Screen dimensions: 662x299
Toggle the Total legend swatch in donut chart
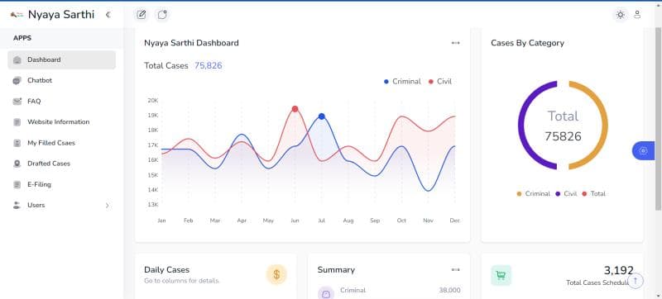(x=584, y=194)
